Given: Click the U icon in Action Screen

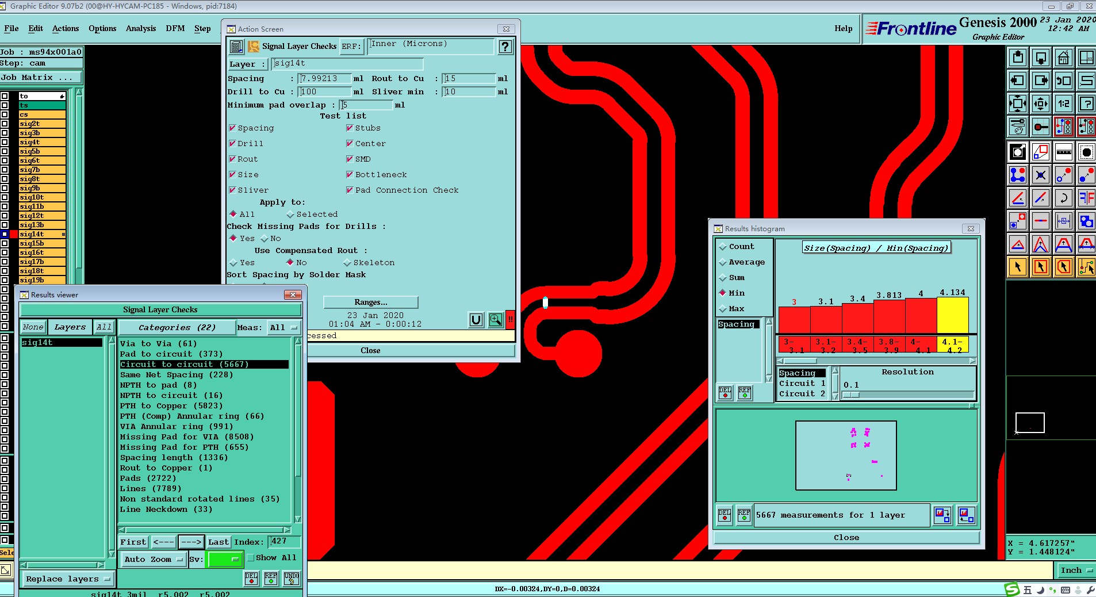Looking at the screenshot, I should pyautogui.click(x=476, y=320).
